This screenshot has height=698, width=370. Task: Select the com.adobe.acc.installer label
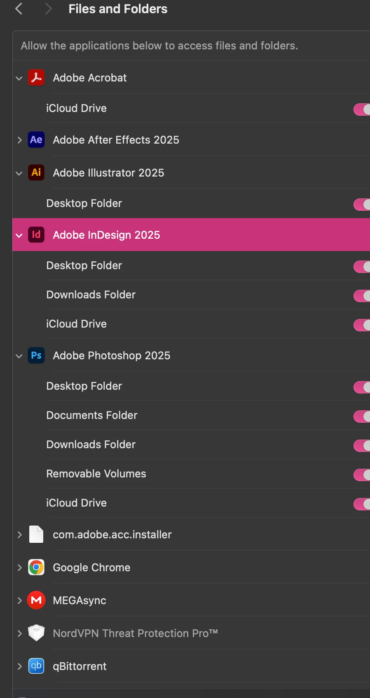(112, 535)
